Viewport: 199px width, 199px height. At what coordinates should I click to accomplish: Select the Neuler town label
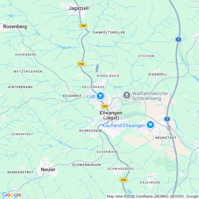48,169
